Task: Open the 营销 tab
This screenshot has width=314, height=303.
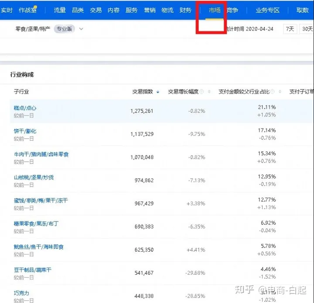Action: pyautogui.click(x=150, y=10)
